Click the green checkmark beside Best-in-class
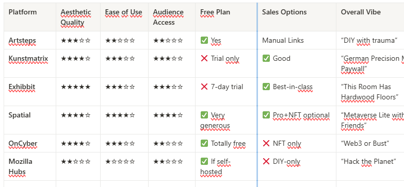Viewport: 404px width, 187px height. [266, 87]
